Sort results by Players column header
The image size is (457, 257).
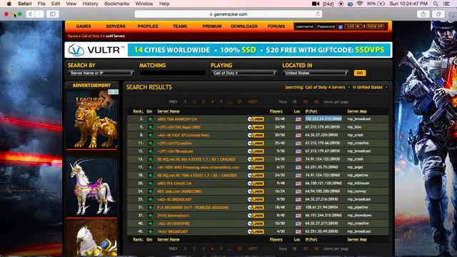[276, 111]
